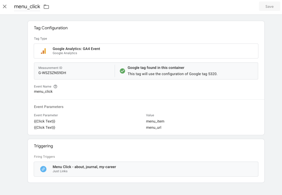Click the {{Click Text}} parameter for menu_item
Viewport: 282px width, 195px height.
(45, 121)
